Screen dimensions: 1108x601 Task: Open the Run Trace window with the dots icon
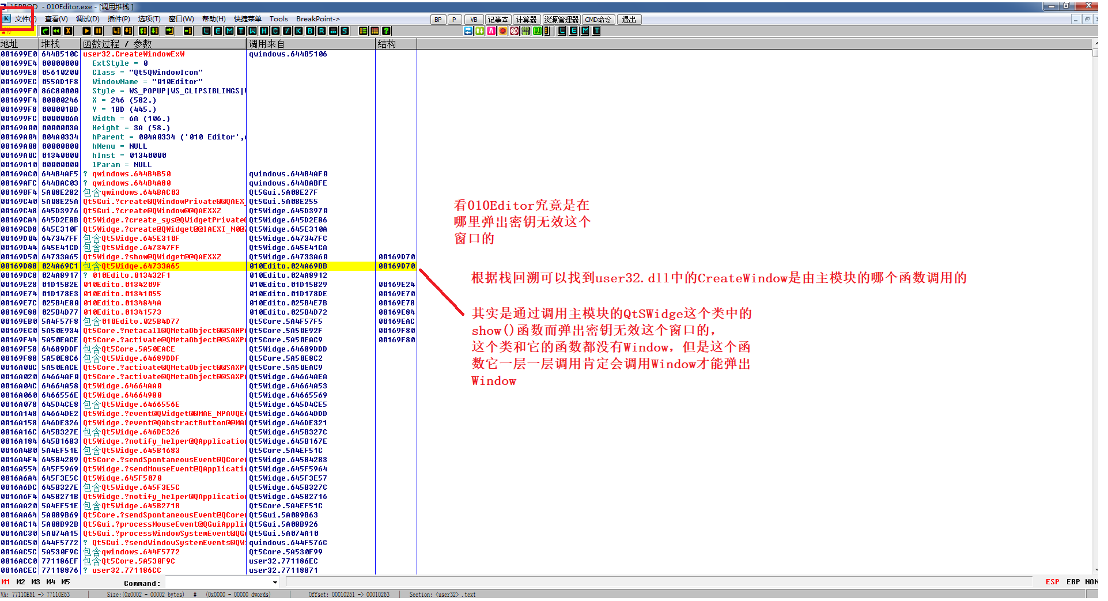coord(333,31)
